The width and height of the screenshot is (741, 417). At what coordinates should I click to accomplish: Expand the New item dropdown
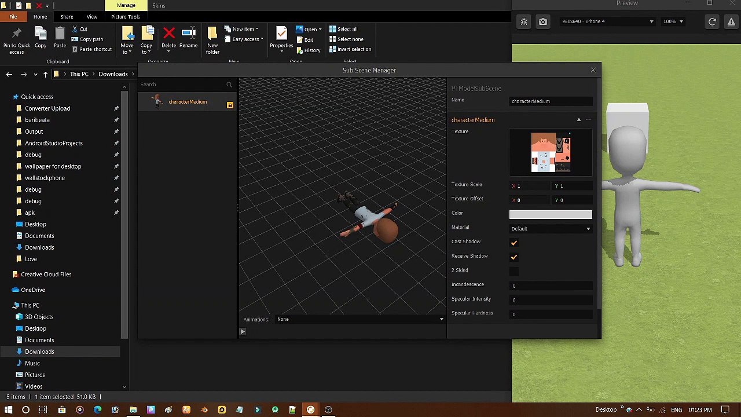click(241, 29)
